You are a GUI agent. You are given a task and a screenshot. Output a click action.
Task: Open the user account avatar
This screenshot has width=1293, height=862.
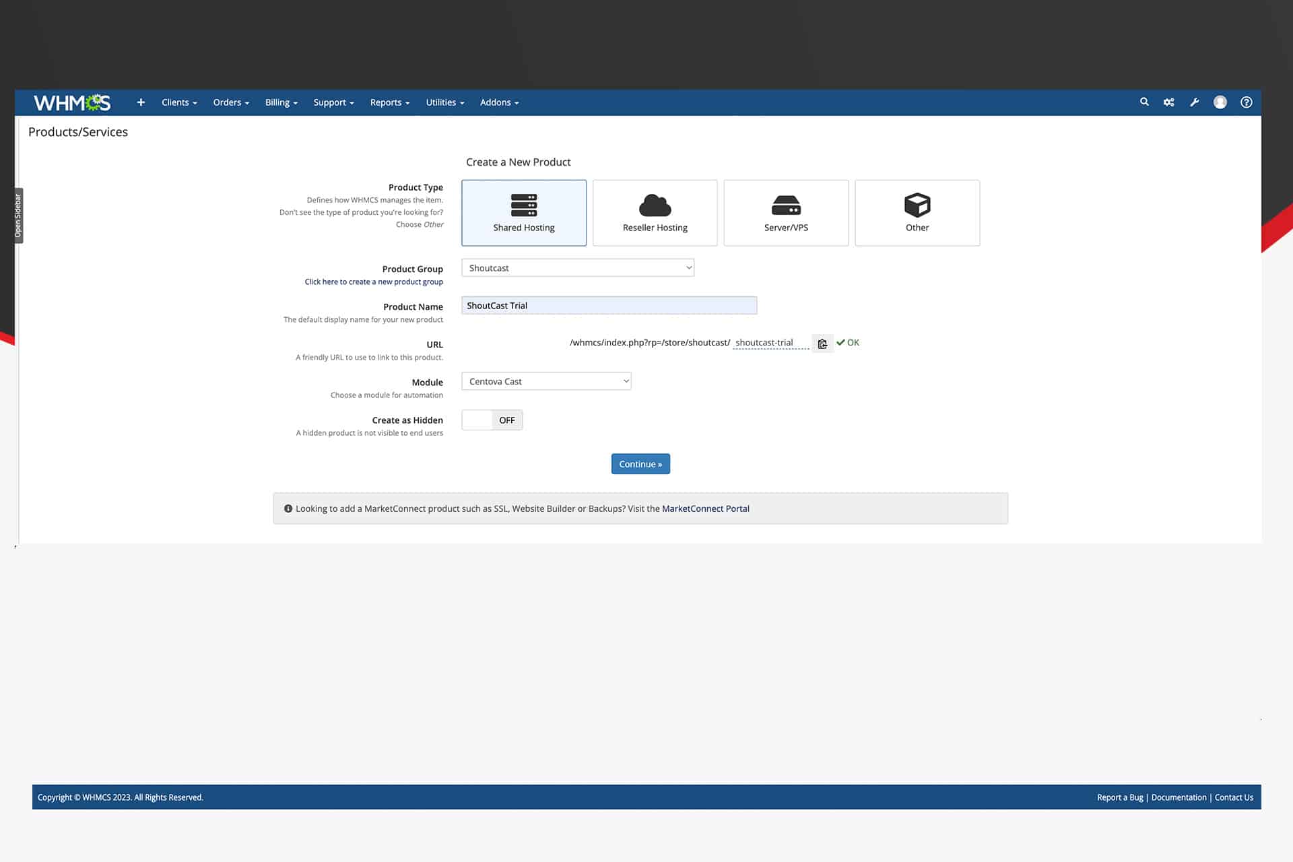pos(1220,102)
